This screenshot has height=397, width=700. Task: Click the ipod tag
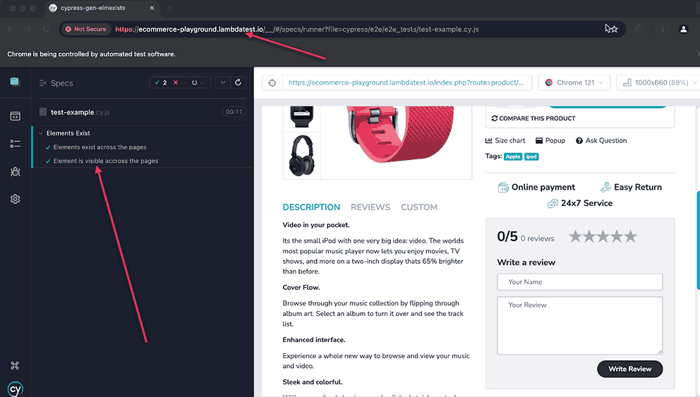point(531,157)
